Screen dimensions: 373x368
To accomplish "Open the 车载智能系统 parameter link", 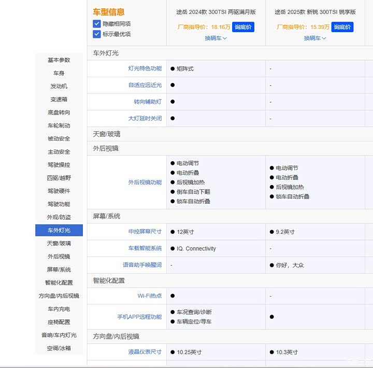I will pyautogui.click(x=145, y=248).
